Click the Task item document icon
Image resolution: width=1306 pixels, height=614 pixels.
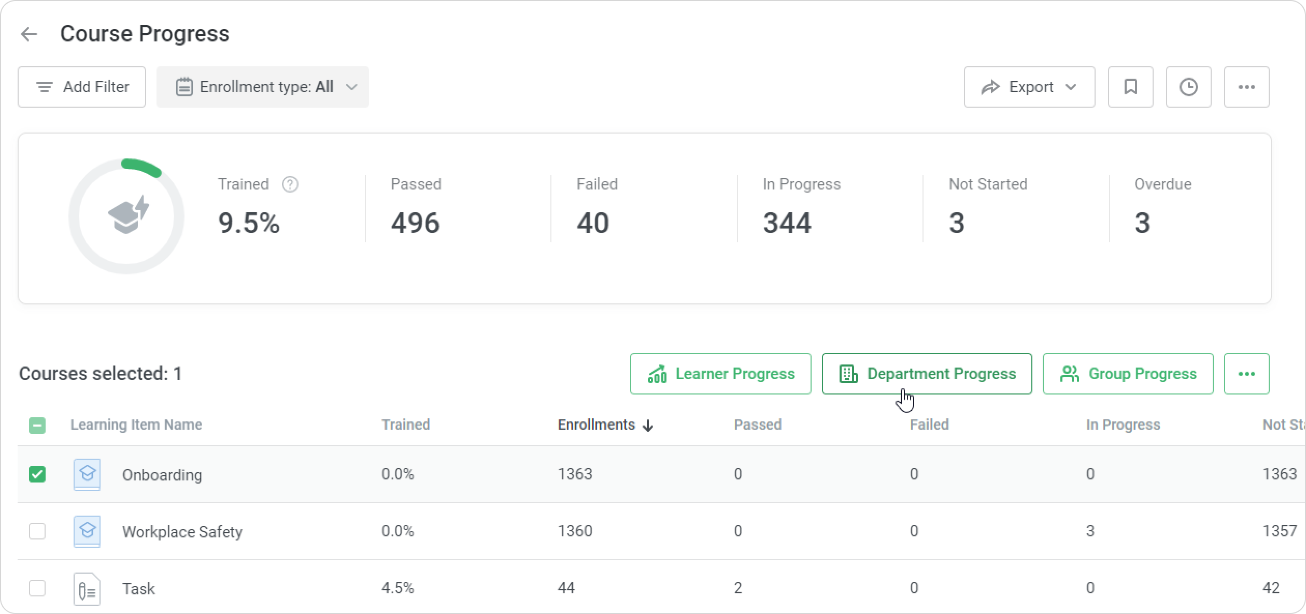87,588
